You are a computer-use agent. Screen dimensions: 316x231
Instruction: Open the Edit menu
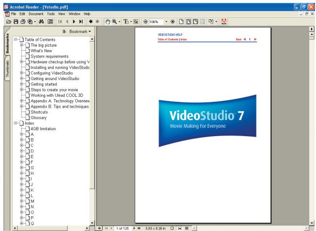(x=22, y=14)
